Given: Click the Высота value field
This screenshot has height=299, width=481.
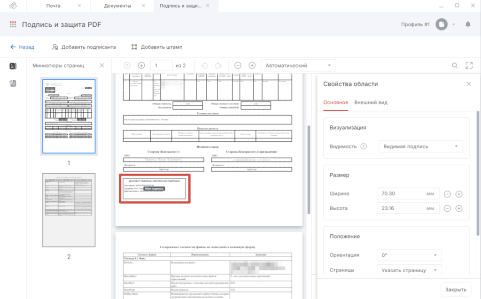Looking at the screenshot, I should [408, 208].
